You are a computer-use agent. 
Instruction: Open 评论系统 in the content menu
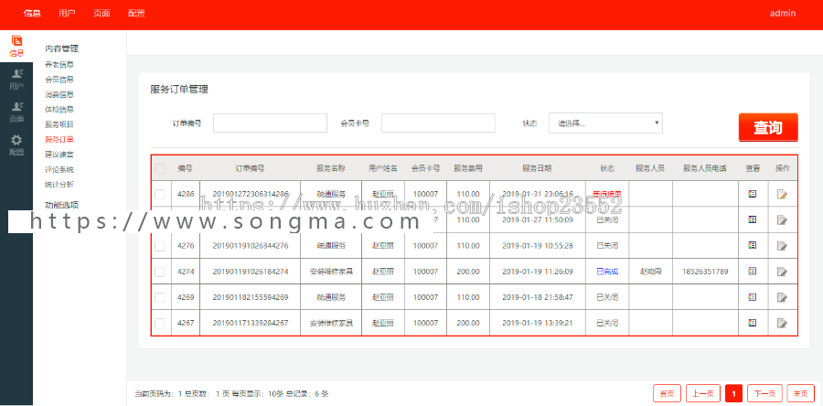click(59, 169)
